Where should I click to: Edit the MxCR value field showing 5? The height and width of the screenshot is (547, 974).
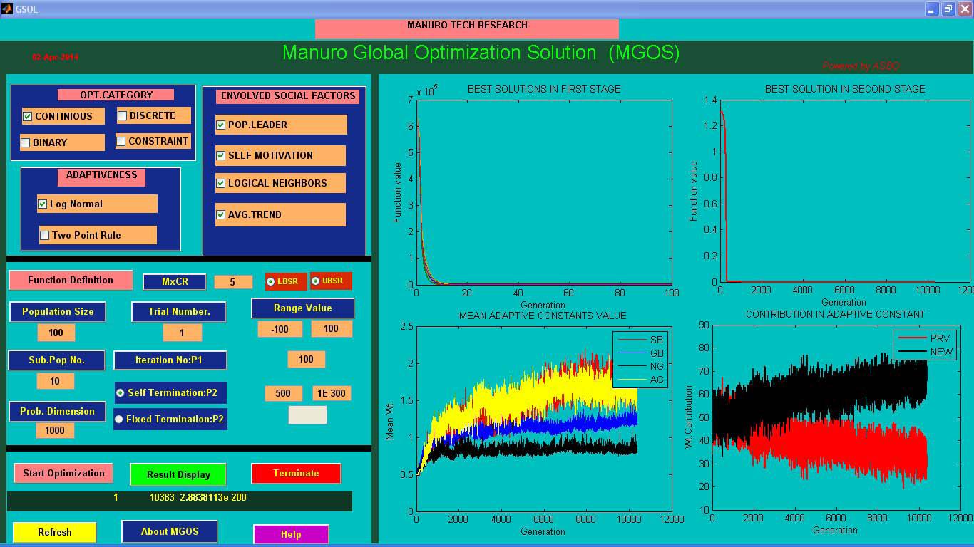(233, 282)
